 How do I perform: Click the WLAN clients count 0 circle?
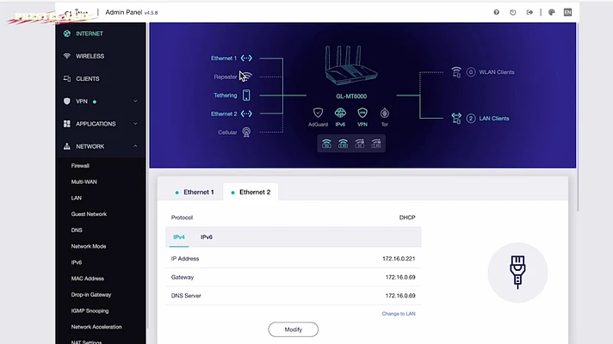[x=471, y=72]
